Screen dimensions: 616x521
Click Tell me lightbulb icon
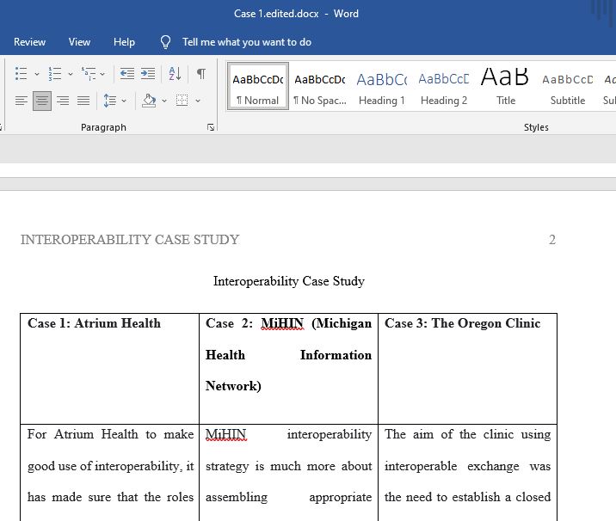(x=166, y=42)
